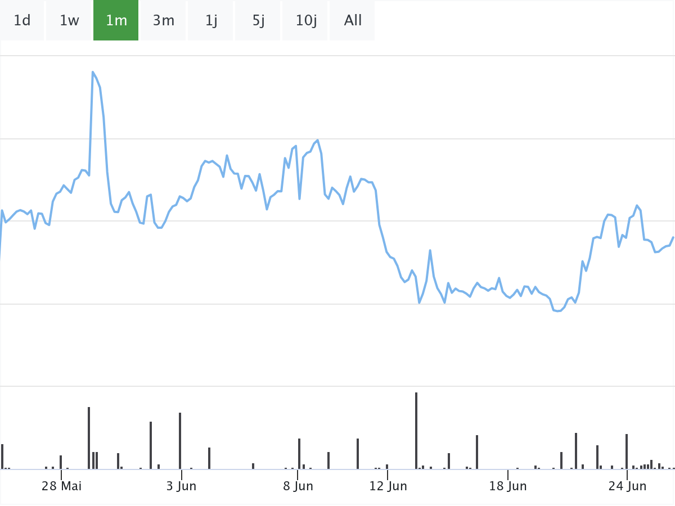Select the 1w range tab
The height and width of the screenshot is (506, 675).
tap(69, 21)
